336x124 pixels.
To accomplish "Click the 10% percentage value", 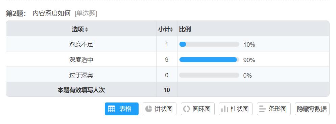I will click(x=249, y=45).
